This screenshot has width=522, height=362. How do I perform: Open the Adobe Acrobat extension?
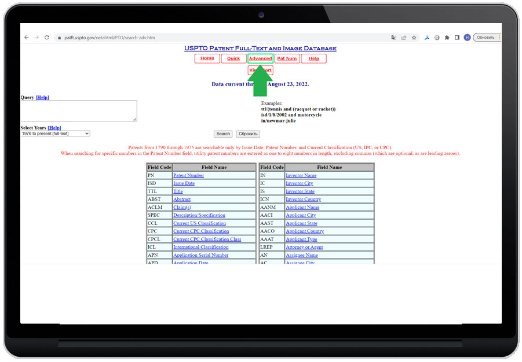(427, 37)
